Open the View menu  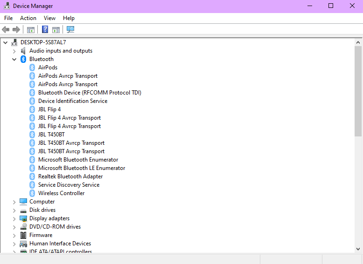click(x=49, y=18)
